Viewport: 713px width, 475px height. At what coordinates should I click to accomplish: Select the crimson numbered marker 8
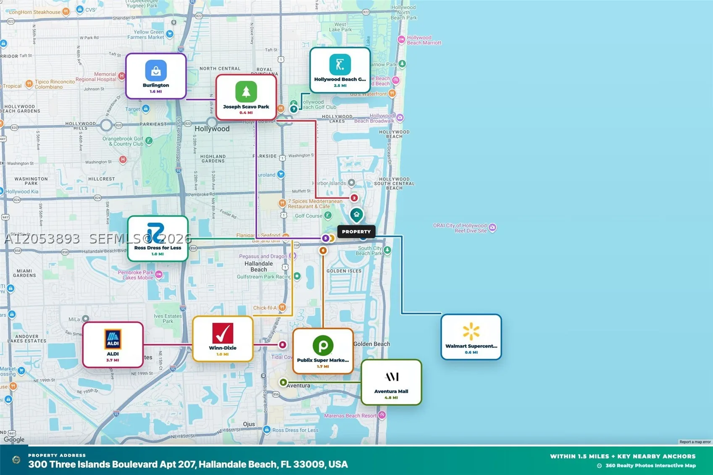tap(282, 345)
